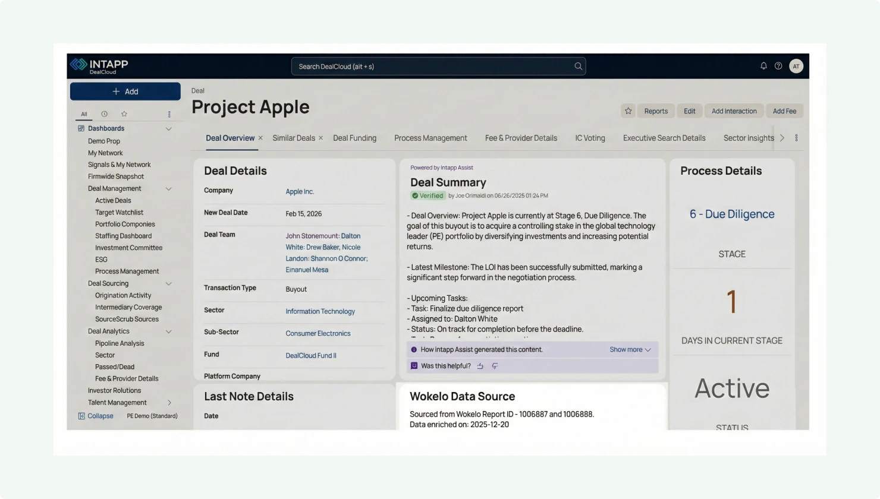The height and width of the screenshot is (499, 880).
Task: Click thumbs up on Deal Summary
Action: click(480, 366)
